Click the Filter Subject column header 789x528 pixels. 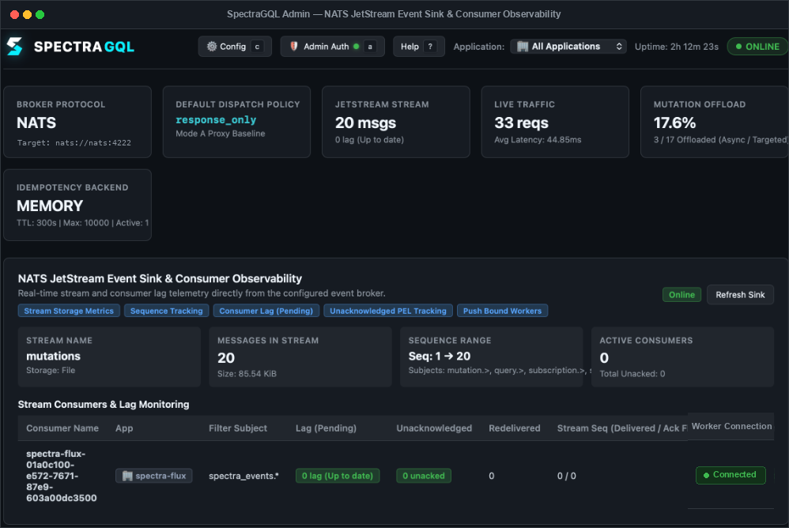click(x=238, y=428)
